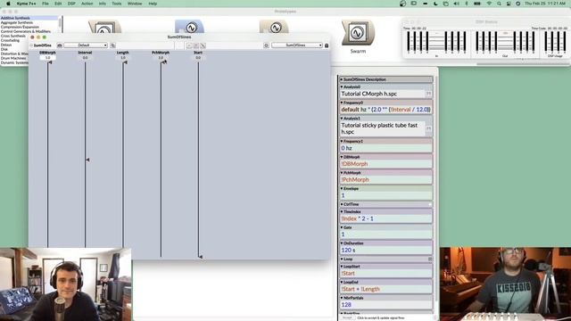The image size is (571, 321).
Task: Click the Interval fader handle
Action: coord(87,160)
